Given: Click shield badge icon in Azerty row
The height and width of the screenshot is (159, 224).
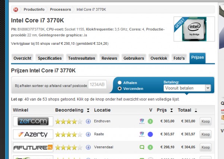Looking at the screenshot, I should tap(142, 134).
